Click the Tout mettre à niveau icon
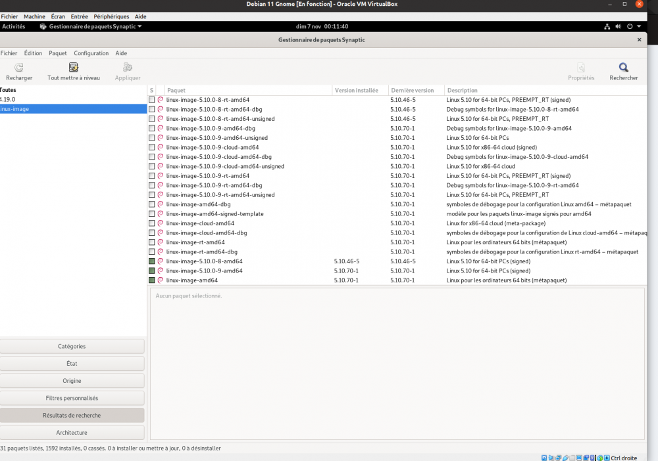The width and height of the screenshot is (658, 461). [74, 67]
